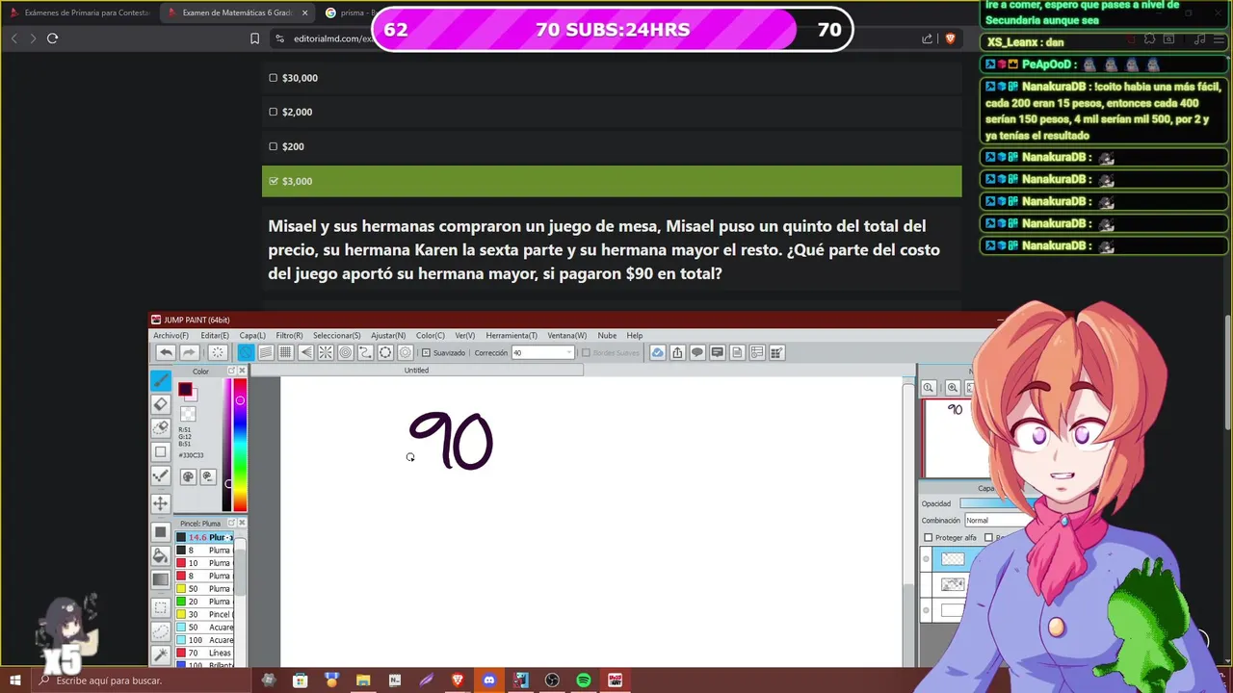This screenshot has width=1233, height=693.
Task: Click the Redo arrow in the toolbar
Action: pyautogui.click(x=190, y=353)
